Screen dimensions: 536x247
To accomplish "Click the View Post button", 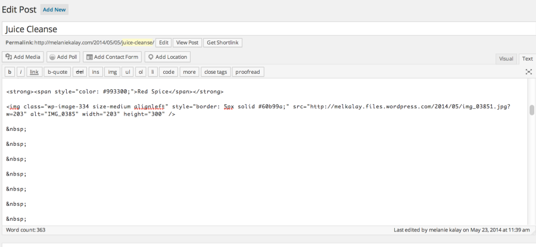I will pos(187,43).
